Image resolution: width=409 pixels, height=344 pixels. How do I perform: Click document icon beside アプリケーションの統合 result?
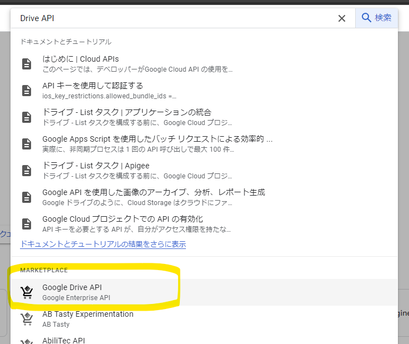coord(27,117)
